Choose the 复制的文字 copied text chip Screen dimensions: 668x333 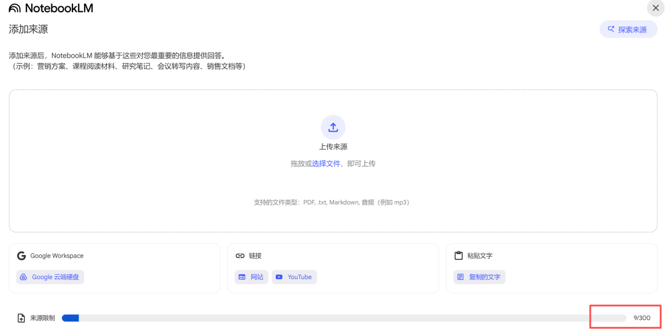coord(479,277)
